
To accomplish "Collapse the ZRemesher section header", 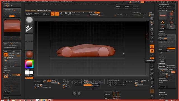I will [x=162, y=63].
